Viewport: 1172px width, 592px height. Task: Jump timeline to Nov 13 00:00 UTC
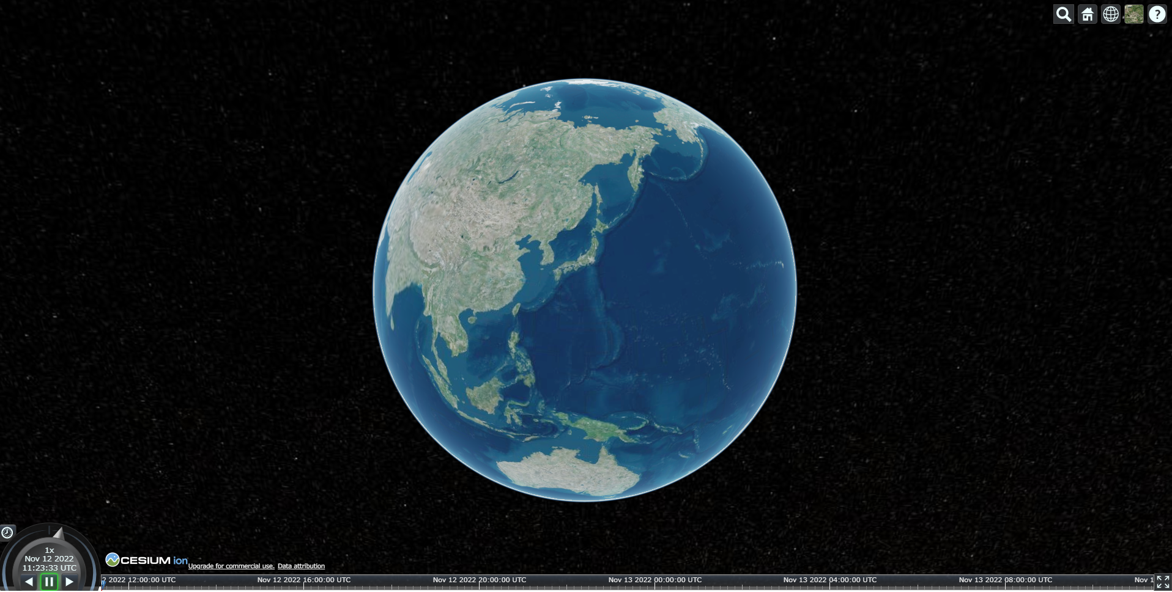pos(655,580)
